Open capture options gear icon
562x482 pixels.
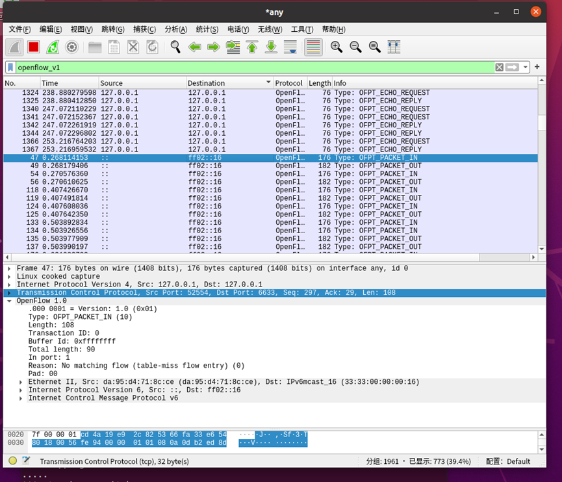[71, 47]
